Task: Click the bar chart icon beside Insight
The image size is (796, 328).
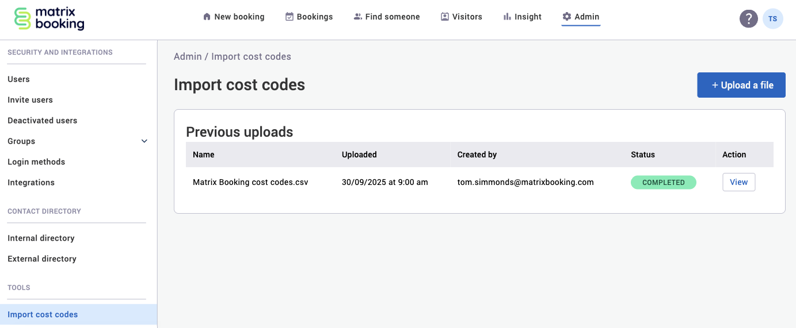Action: (x=507, y=17)
